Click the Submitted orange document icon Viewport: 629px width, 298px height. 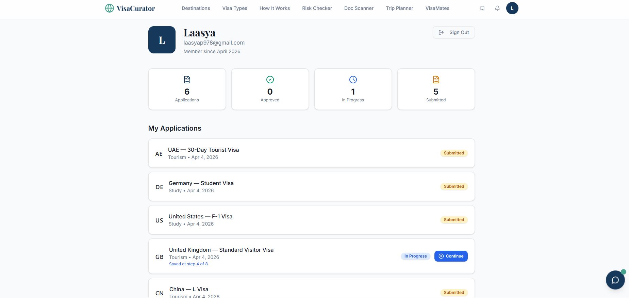(x=436, y=80)
